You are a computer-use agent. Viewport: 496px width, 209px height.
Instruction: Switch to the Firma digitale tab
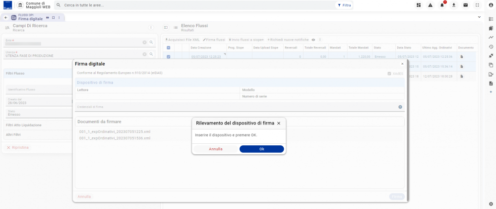coord(33,17)
